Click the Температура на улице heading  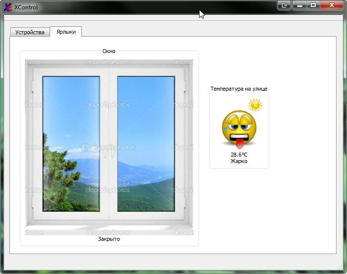pyautogui.click(x=239, y=89)
